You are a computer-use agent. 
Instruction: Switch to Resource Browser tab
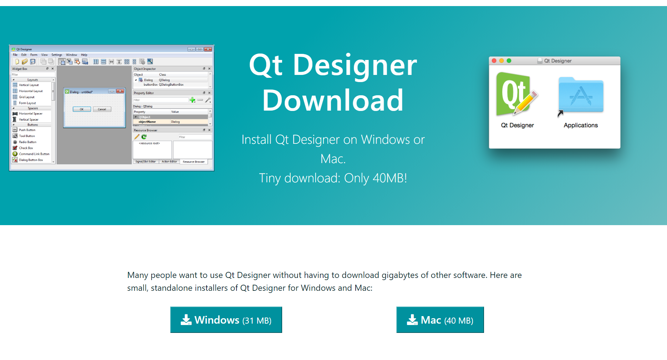tap(194, 162)
